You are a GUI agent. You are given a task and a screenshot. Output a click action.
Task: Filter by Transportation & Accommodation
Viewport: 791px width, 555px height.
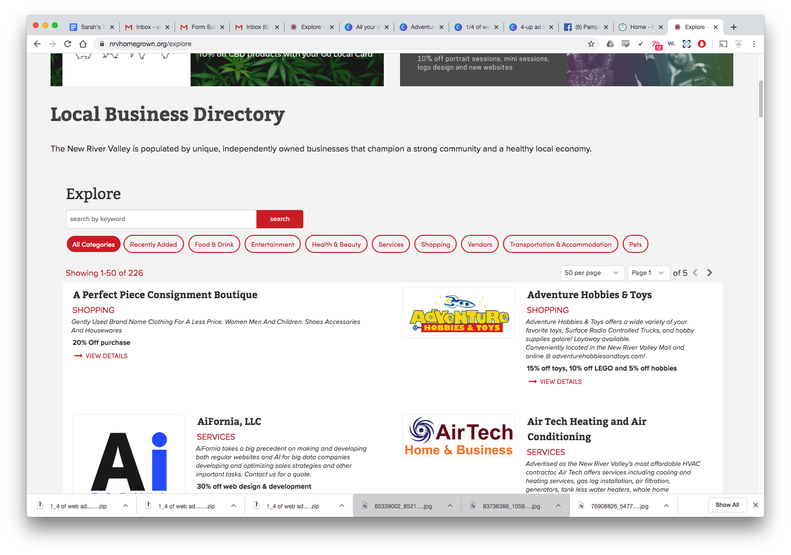(561, 244)
